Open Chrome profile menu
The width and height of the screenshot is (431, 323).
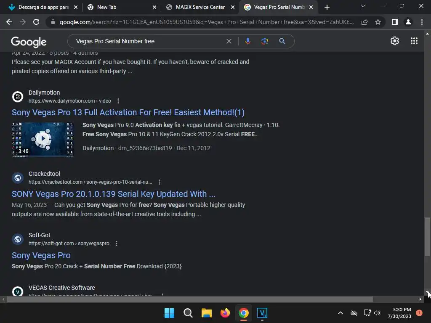click(x=408, y=22)
